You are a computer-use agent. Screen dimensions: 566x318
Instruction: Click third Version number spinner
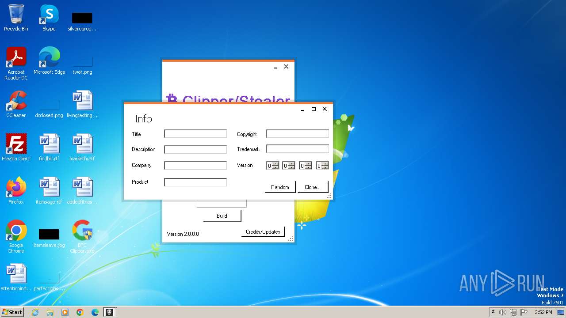tap(306, 166)
